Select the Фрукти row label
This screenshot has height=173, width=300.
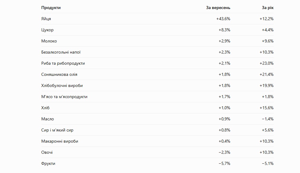[x=48, y=163]
